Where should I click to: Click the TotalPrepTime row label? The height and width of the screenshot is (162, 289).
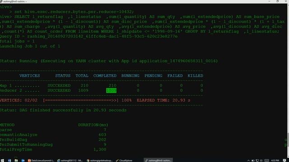16,150
